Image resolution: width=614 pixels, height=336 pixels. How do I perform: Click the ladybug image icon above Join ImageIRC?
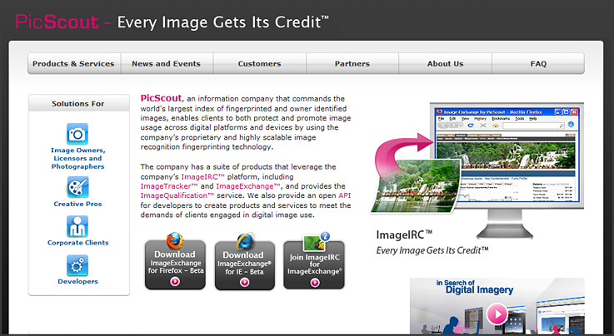tap(316, 242)
